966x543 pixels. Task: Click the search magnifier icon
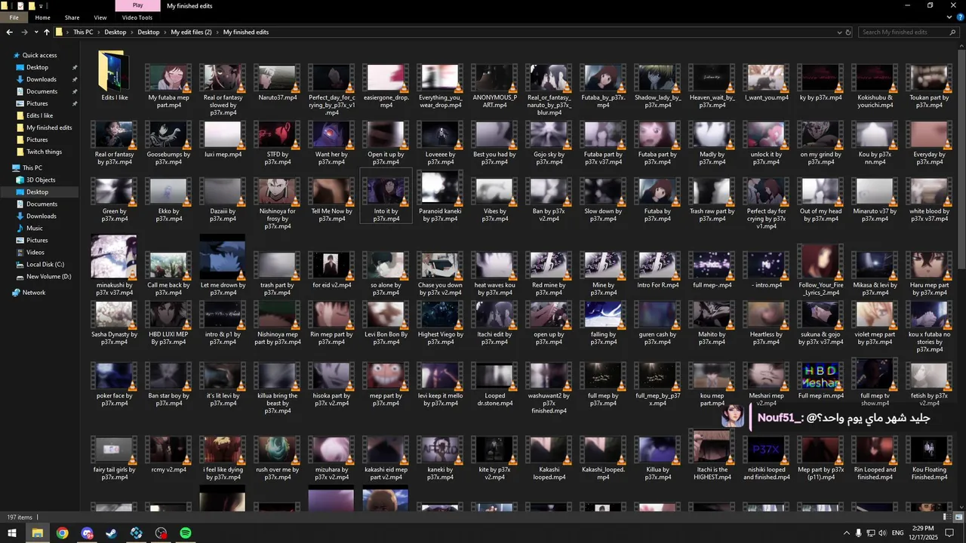pyautogui.click(x=953, y=32)
